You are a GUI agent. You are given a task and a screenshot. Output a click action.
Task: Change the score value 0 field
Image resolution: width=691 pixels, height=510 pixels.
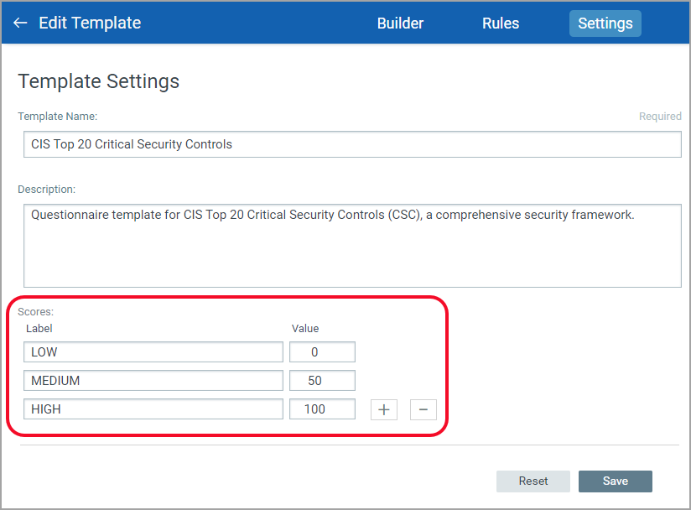322,351
